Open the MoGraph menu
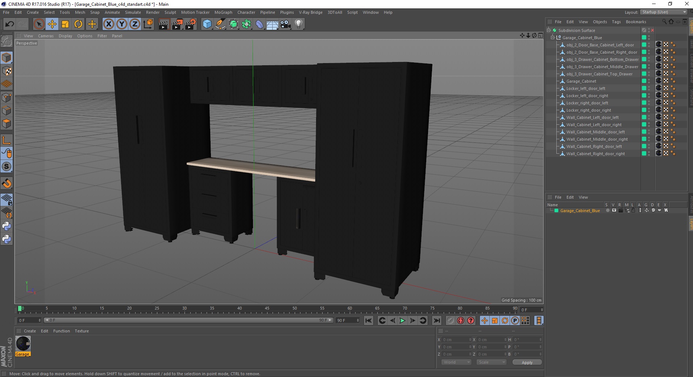Screen dimensions: 693x377 click(x=223, y=12)
